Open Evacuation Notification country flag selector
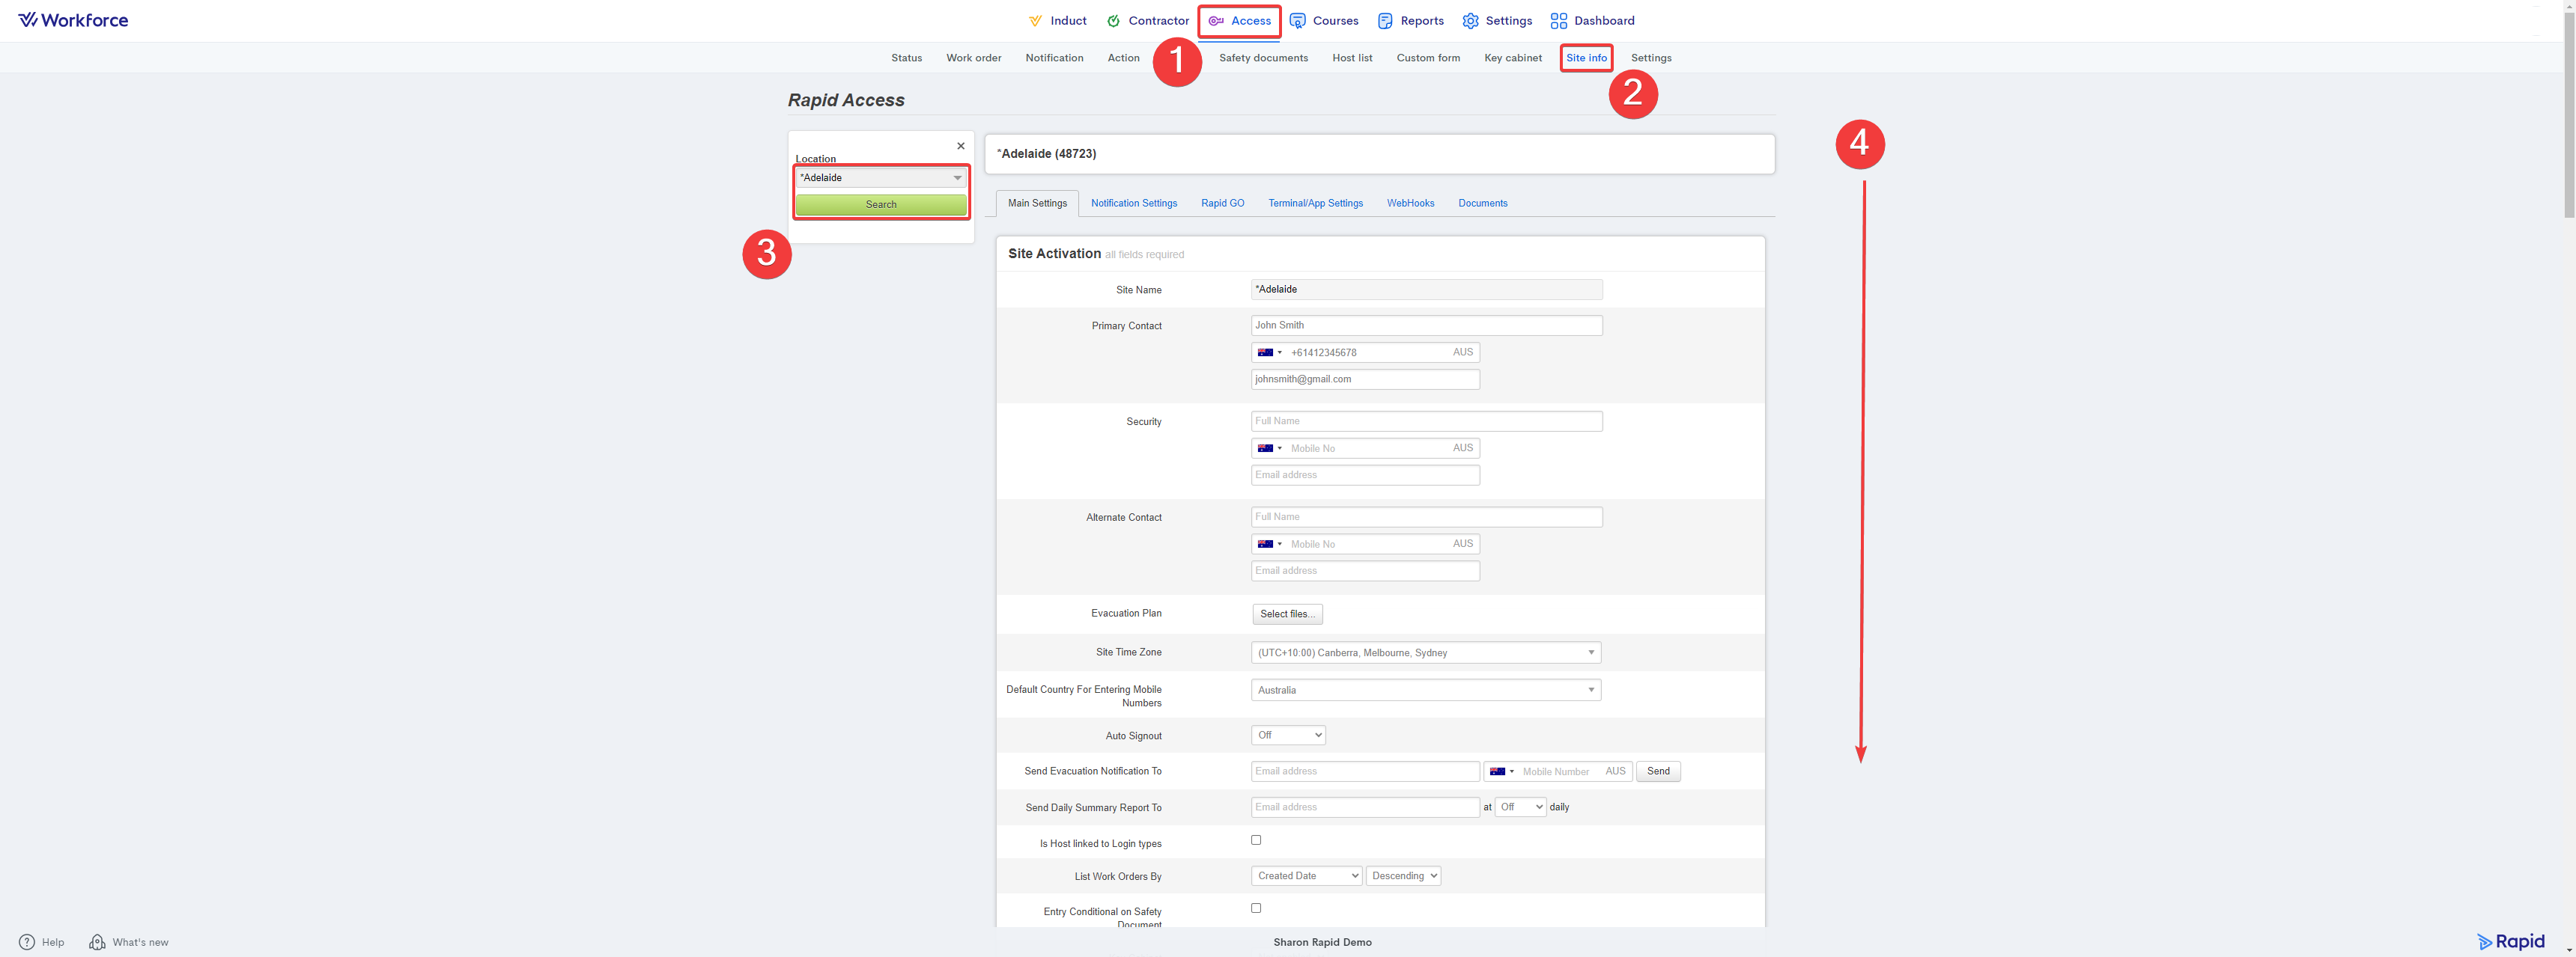 (1501, 771)
